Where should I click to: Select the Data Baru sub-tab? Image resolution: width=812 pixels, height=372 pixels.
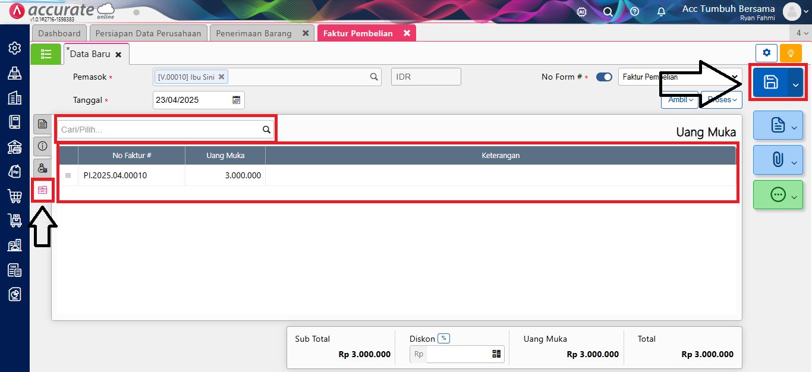point(90,53)
